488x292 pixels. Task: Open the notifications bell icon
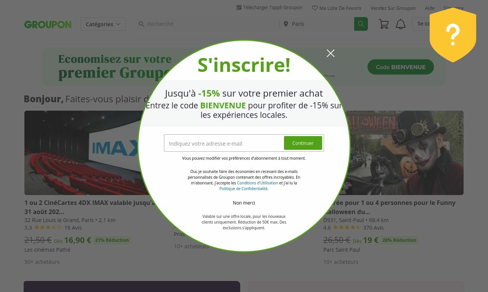400,24
